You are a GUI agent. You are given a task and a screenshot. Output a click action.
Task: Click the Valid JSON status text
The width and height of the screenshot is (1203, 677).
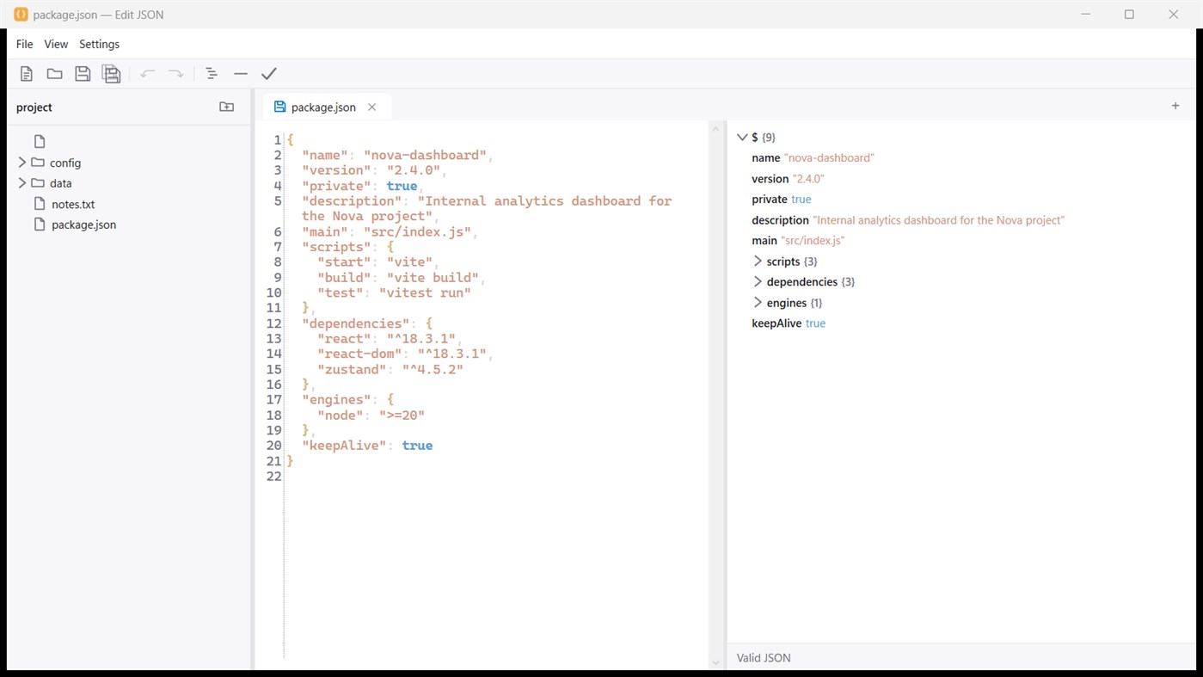[764, 658]
